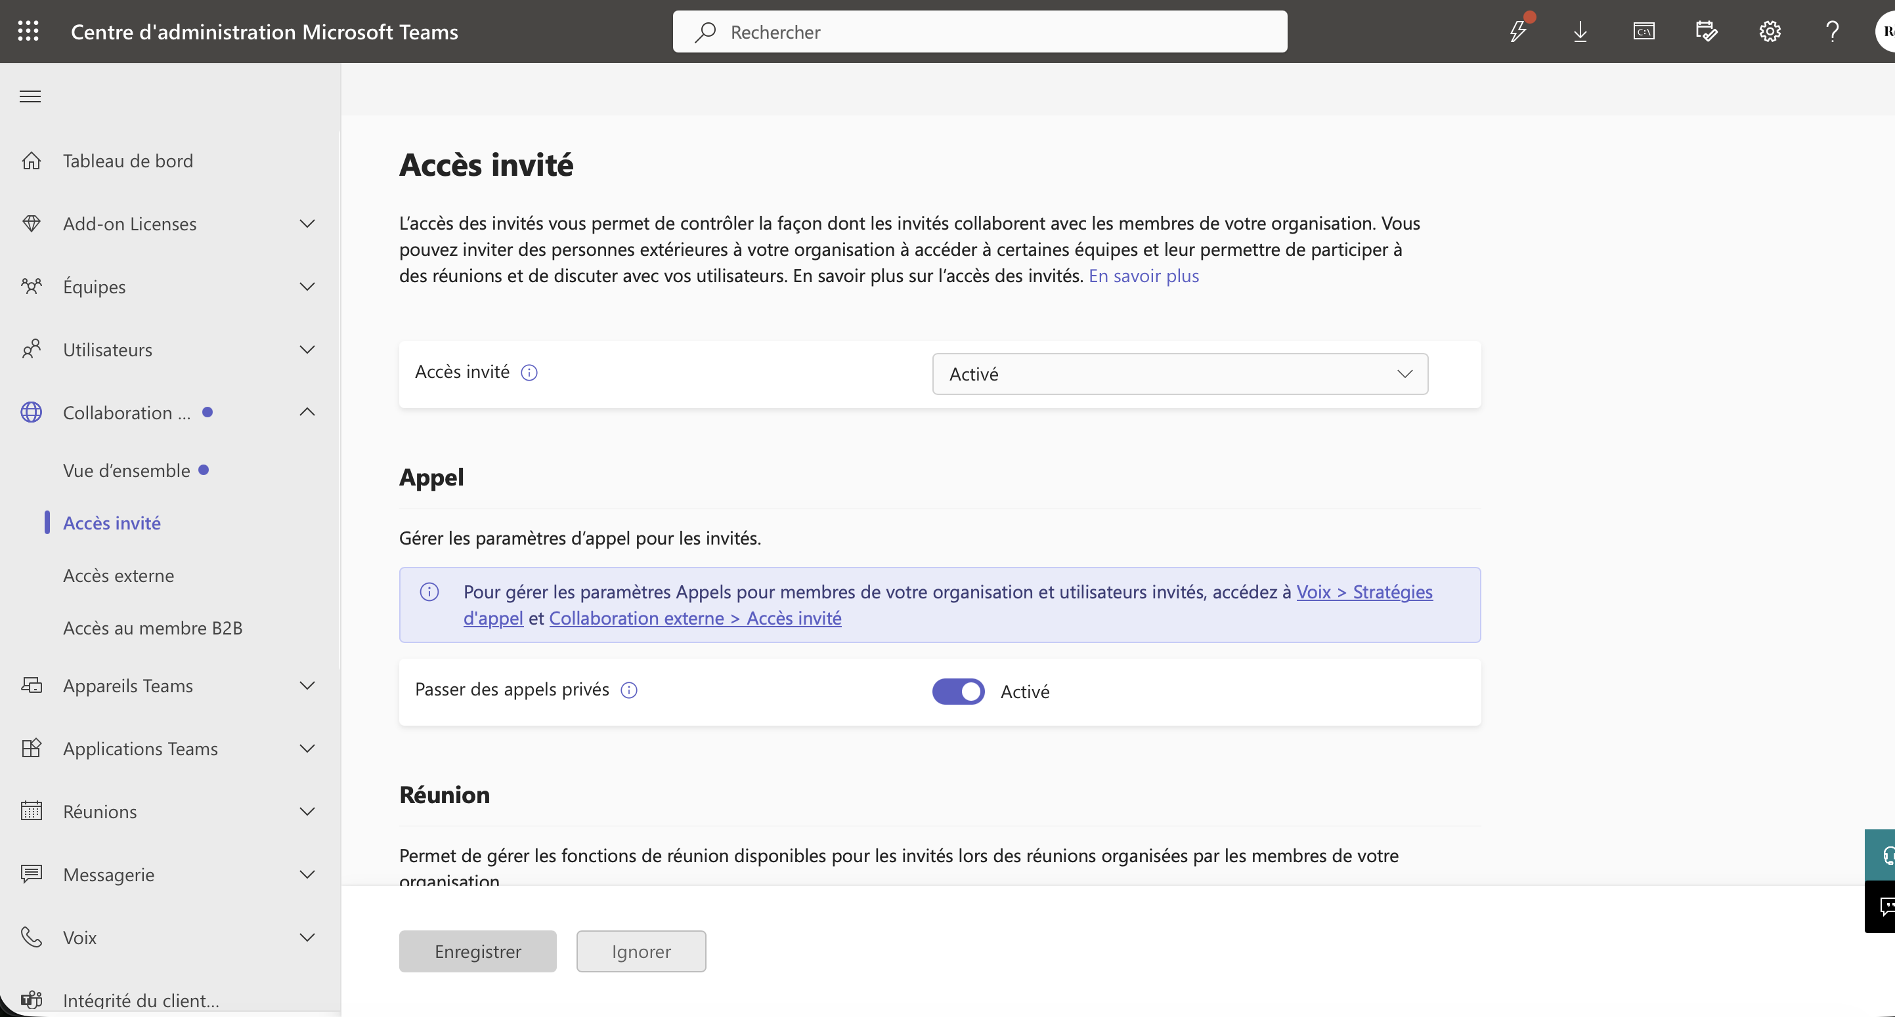The image size is (1895, 1017).
Task: Expand the Utilisateurs section chevron
Action: pos(307,349)
